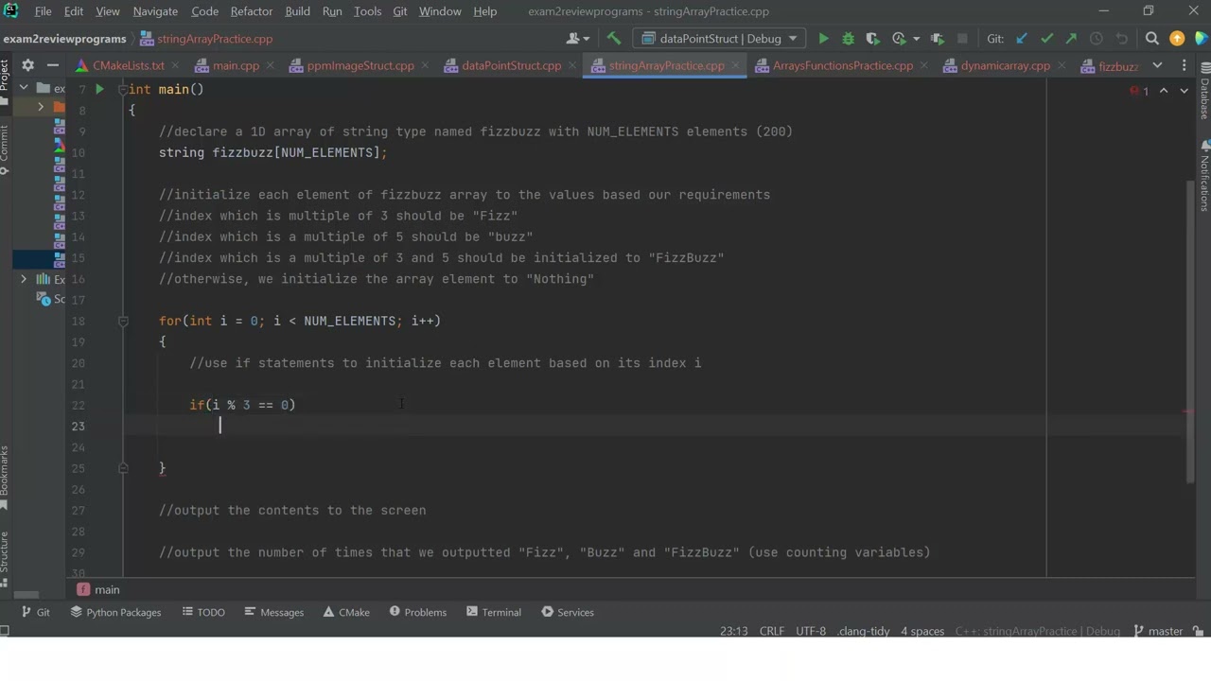The image size is (1211, 681).
Task: Click the Profile run icon
Action: coord(899,39)
